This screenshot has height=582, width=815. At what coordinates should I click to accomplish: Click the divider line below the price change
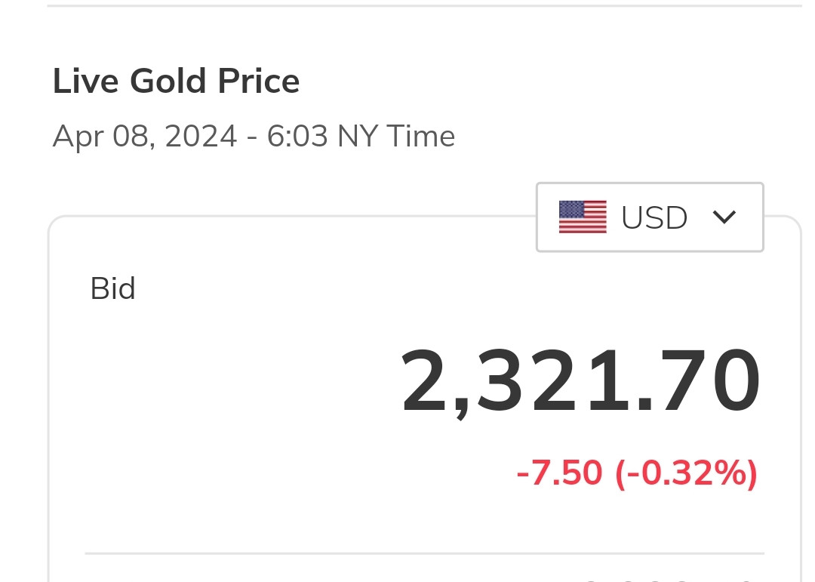point(423,553)
